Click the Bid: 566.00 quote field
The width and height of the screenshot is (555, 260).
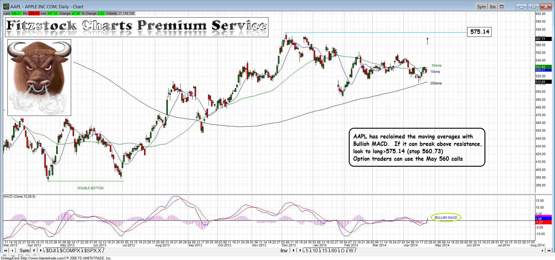click(x=31, y=13)
